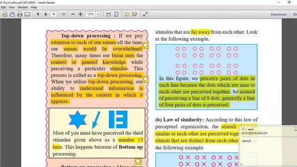
Task: Open the Window menu
Action: pos(23,7)
